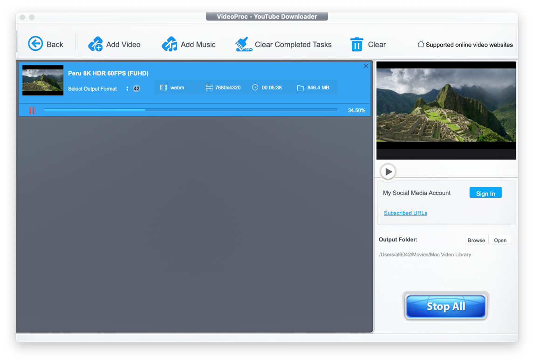This screenshot has width=534, height=362.
Task: Pause the Peru 8K download
Action: coord(32,111)
